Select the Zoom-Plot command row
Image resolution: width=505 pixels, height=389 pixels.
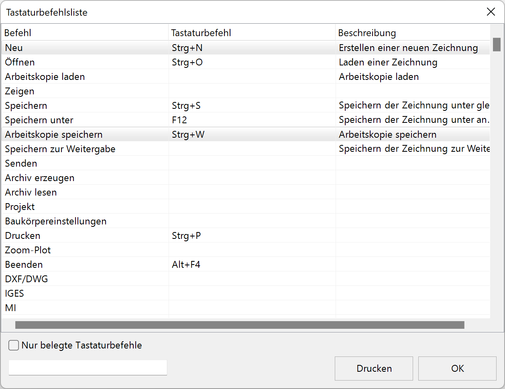coord(80,250)
